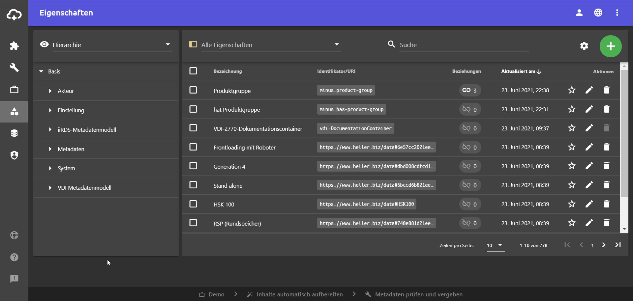Expand the Einstellung tree node
The width and height of the screenshot is (633, 301).
click(x=50, y=110)
